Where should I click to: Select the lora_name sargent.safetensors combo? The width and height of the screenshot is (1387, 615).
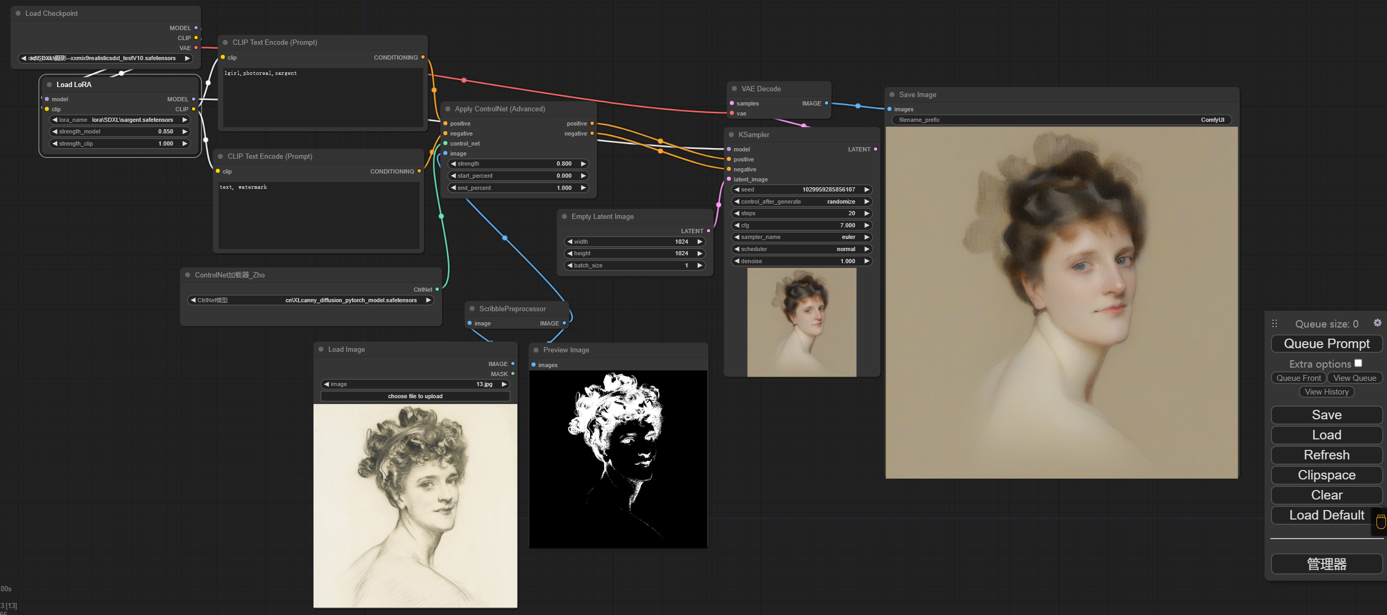[x=119, y=120]
